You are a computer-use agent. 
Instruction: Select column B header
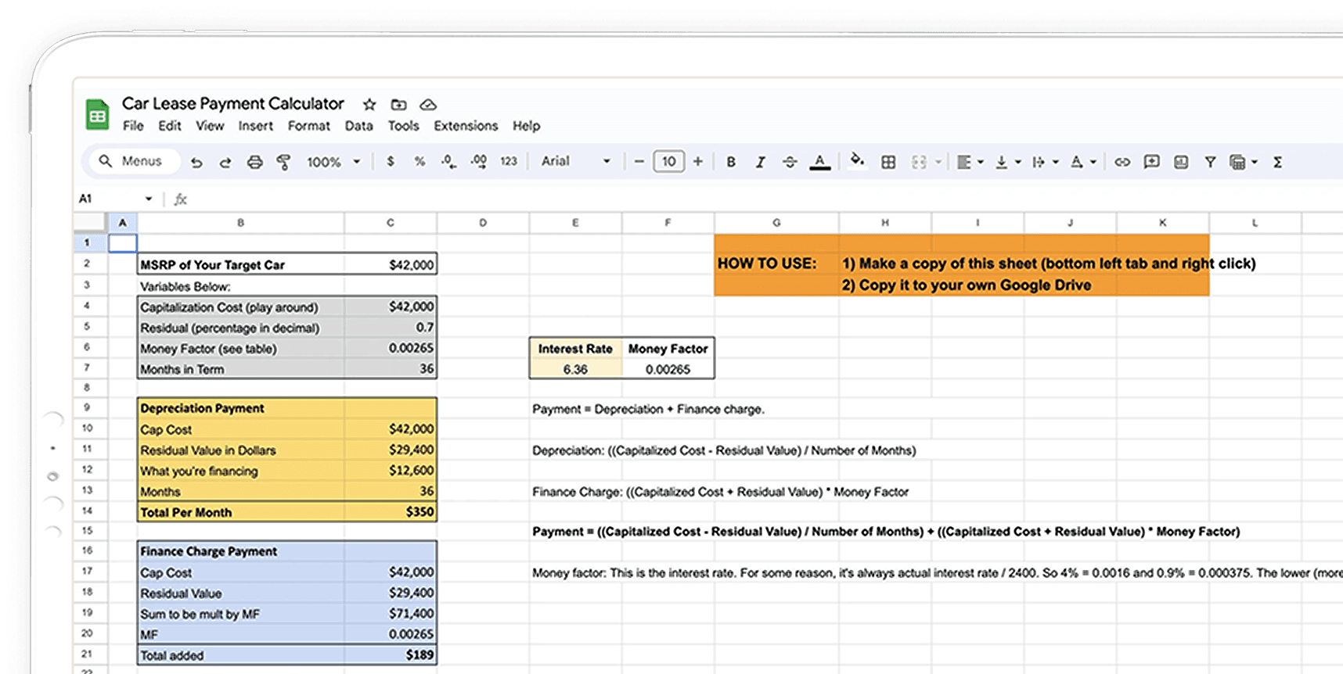pyautogui.click(x=240, y=223)
